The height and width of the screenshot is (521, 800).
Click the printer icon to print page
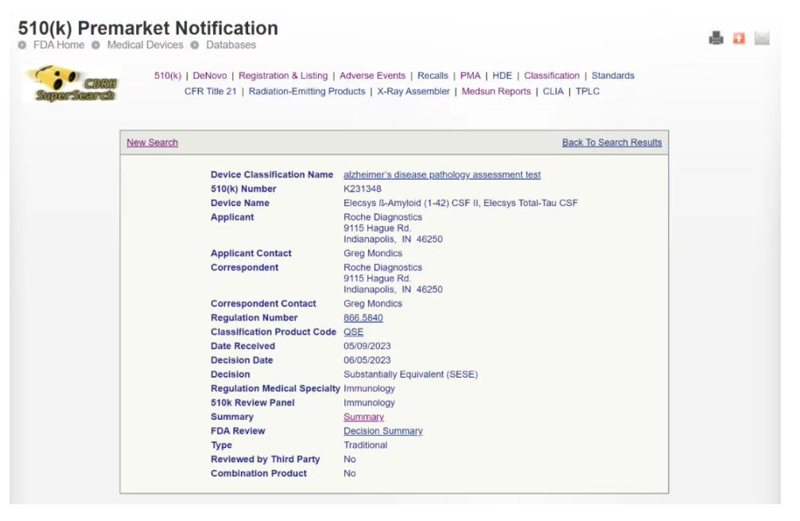pyautogui.click(x=716, y=38)
